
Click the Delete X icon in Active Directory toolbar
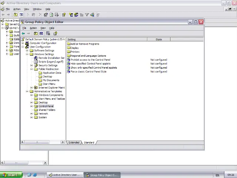pyautogui.click(x=40, y=15)
